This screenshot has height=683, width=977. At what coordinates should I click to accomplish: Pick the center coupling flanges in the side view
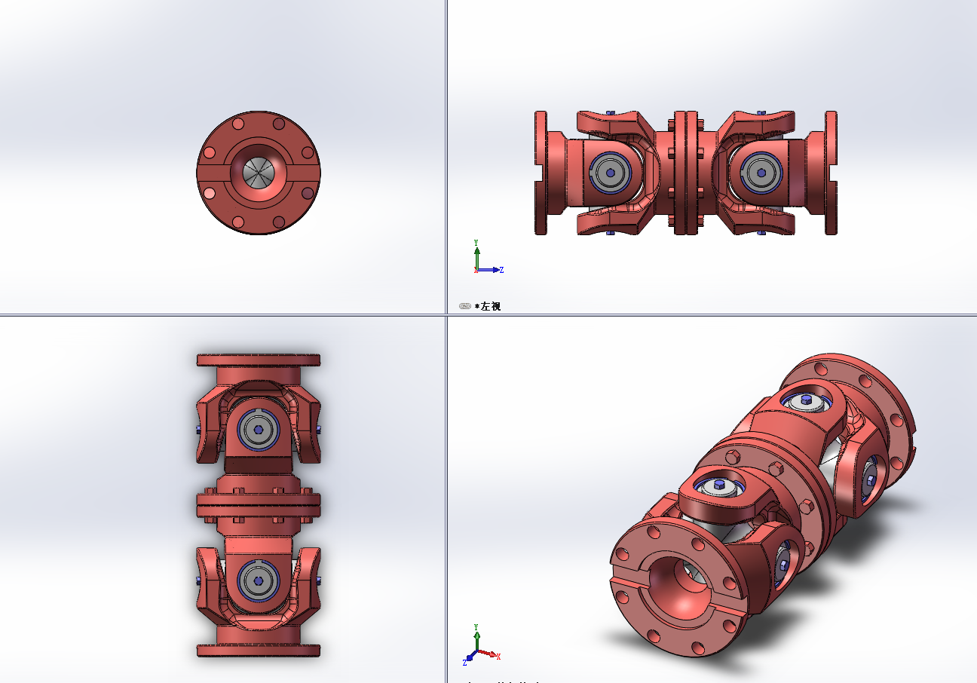[685, 173]
